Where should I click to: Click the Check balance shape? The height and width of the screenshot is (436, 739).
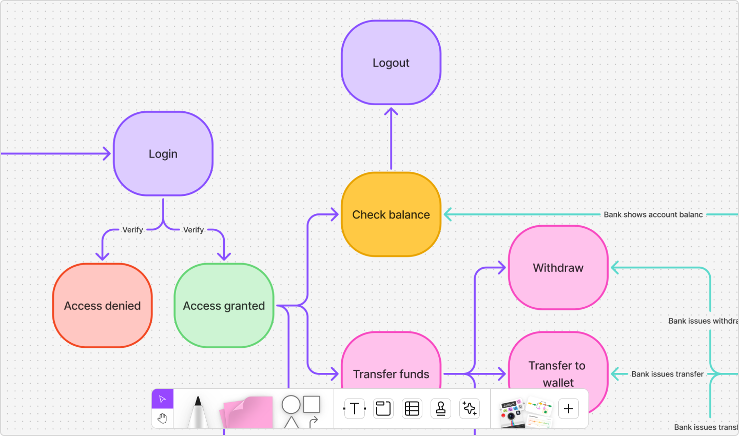pyautogui.click(x=391, y=214)
